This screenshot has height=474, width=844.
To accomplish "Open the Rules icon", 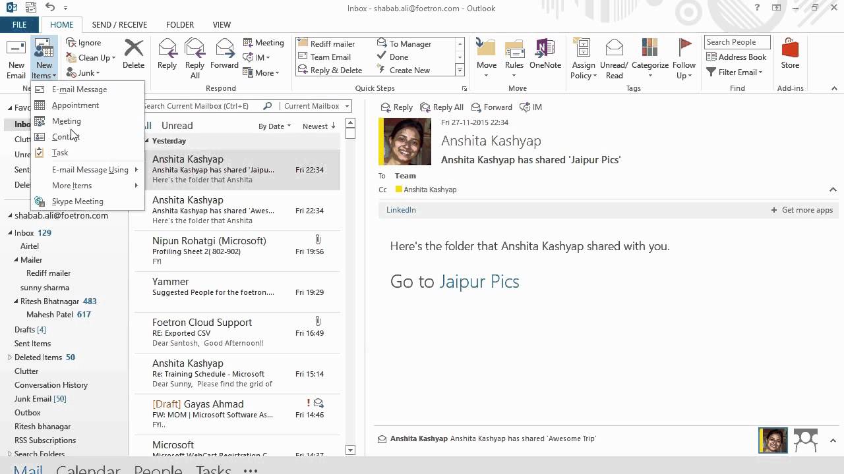I will [x=514, y=49].
